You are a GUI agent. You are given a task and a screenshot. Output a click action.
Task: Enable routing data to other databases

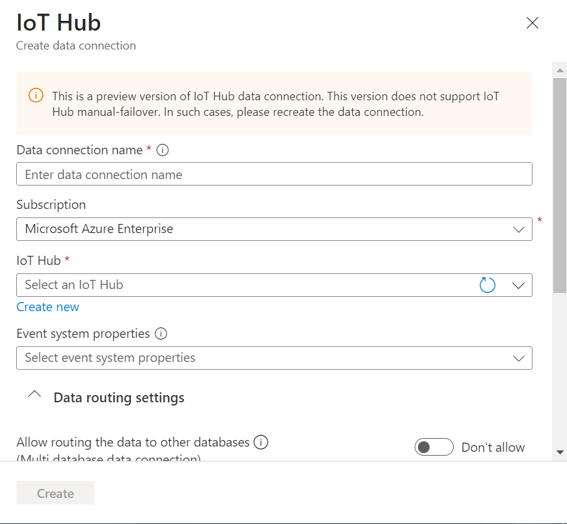434,447
